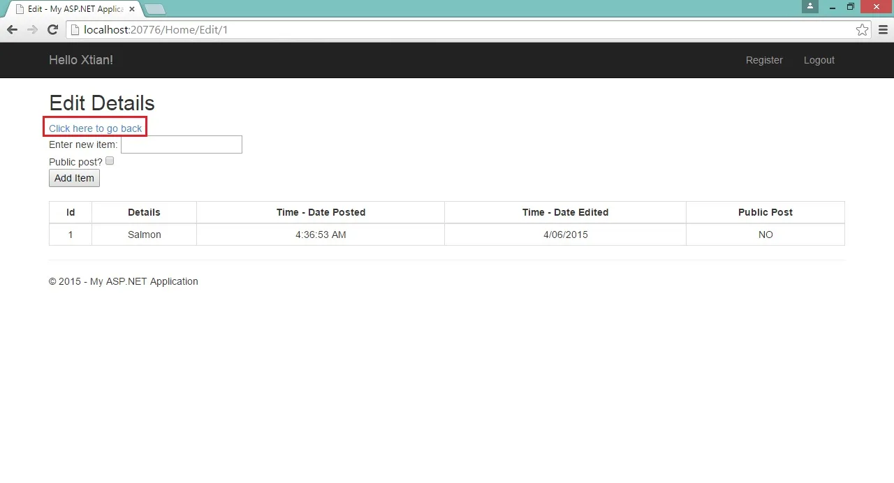The image size is (894, 483).
Task: Select the Salmon cell in the table
Action: (145, 235)
